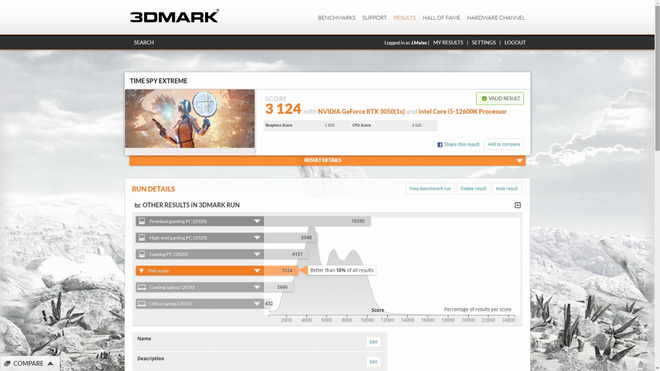Click the Better than 15% of all results label
Screen dimensions: 660x371
[342, 270]
